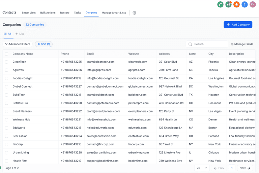Open the megaphone announcements icon
The width and height of the screenshot is (259, 173).
pyautogui.click(x=228, y=4)
